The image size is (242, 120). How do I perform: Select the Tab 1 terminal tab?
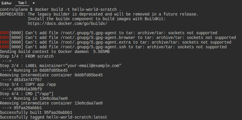[22, 3]
